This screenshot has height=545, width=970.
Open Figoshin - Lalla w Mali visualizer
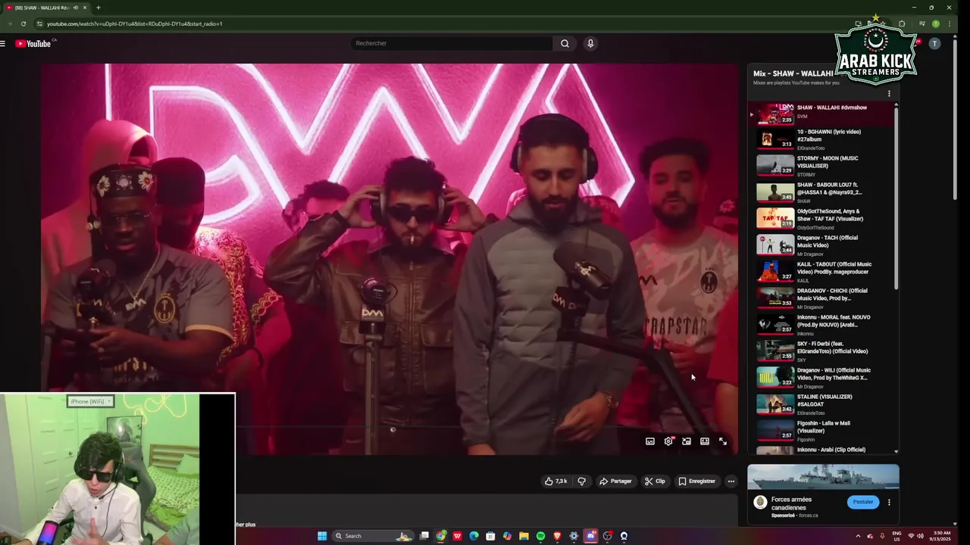coord(821,430)
